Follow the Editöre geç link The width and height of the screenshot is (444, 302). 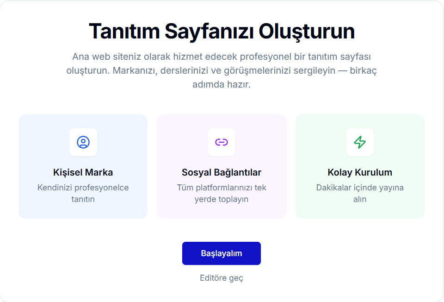(222, 278)
